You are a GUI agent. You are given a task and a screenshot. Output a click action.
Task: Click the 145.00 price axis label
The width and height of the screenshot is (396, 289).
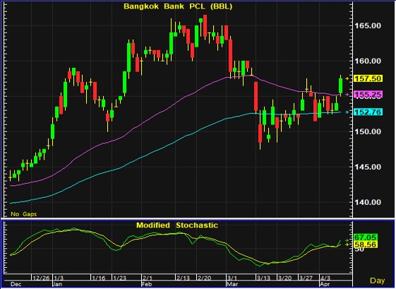tap(368, 167)
